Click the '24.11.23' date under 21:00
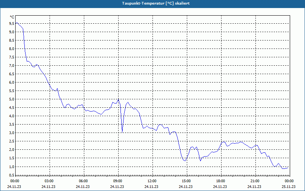Image resolution: width=305 pixels, height=191 pixels. 254,187
